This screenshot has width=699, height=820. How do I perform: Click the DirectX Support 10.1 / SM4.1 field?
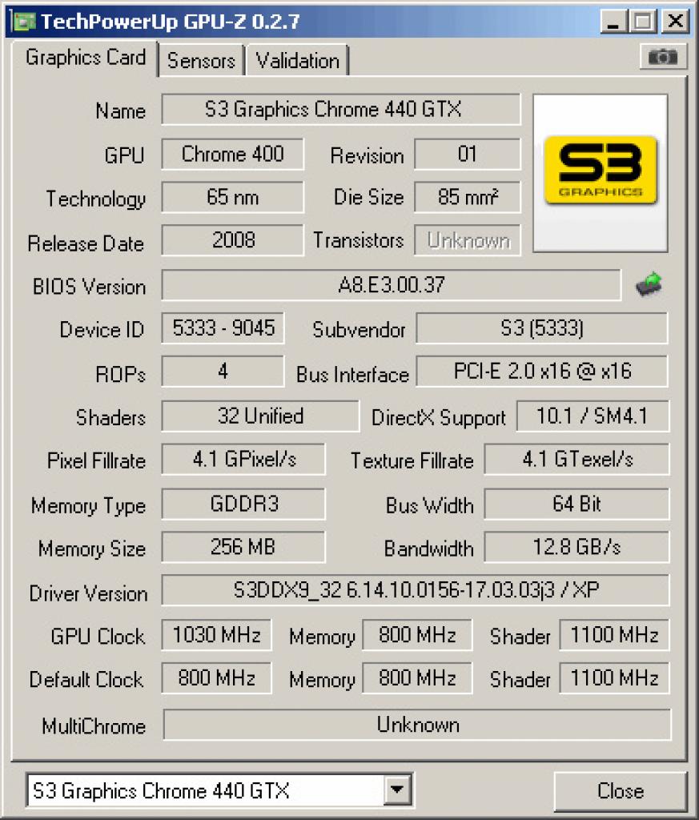pos(593,416)
